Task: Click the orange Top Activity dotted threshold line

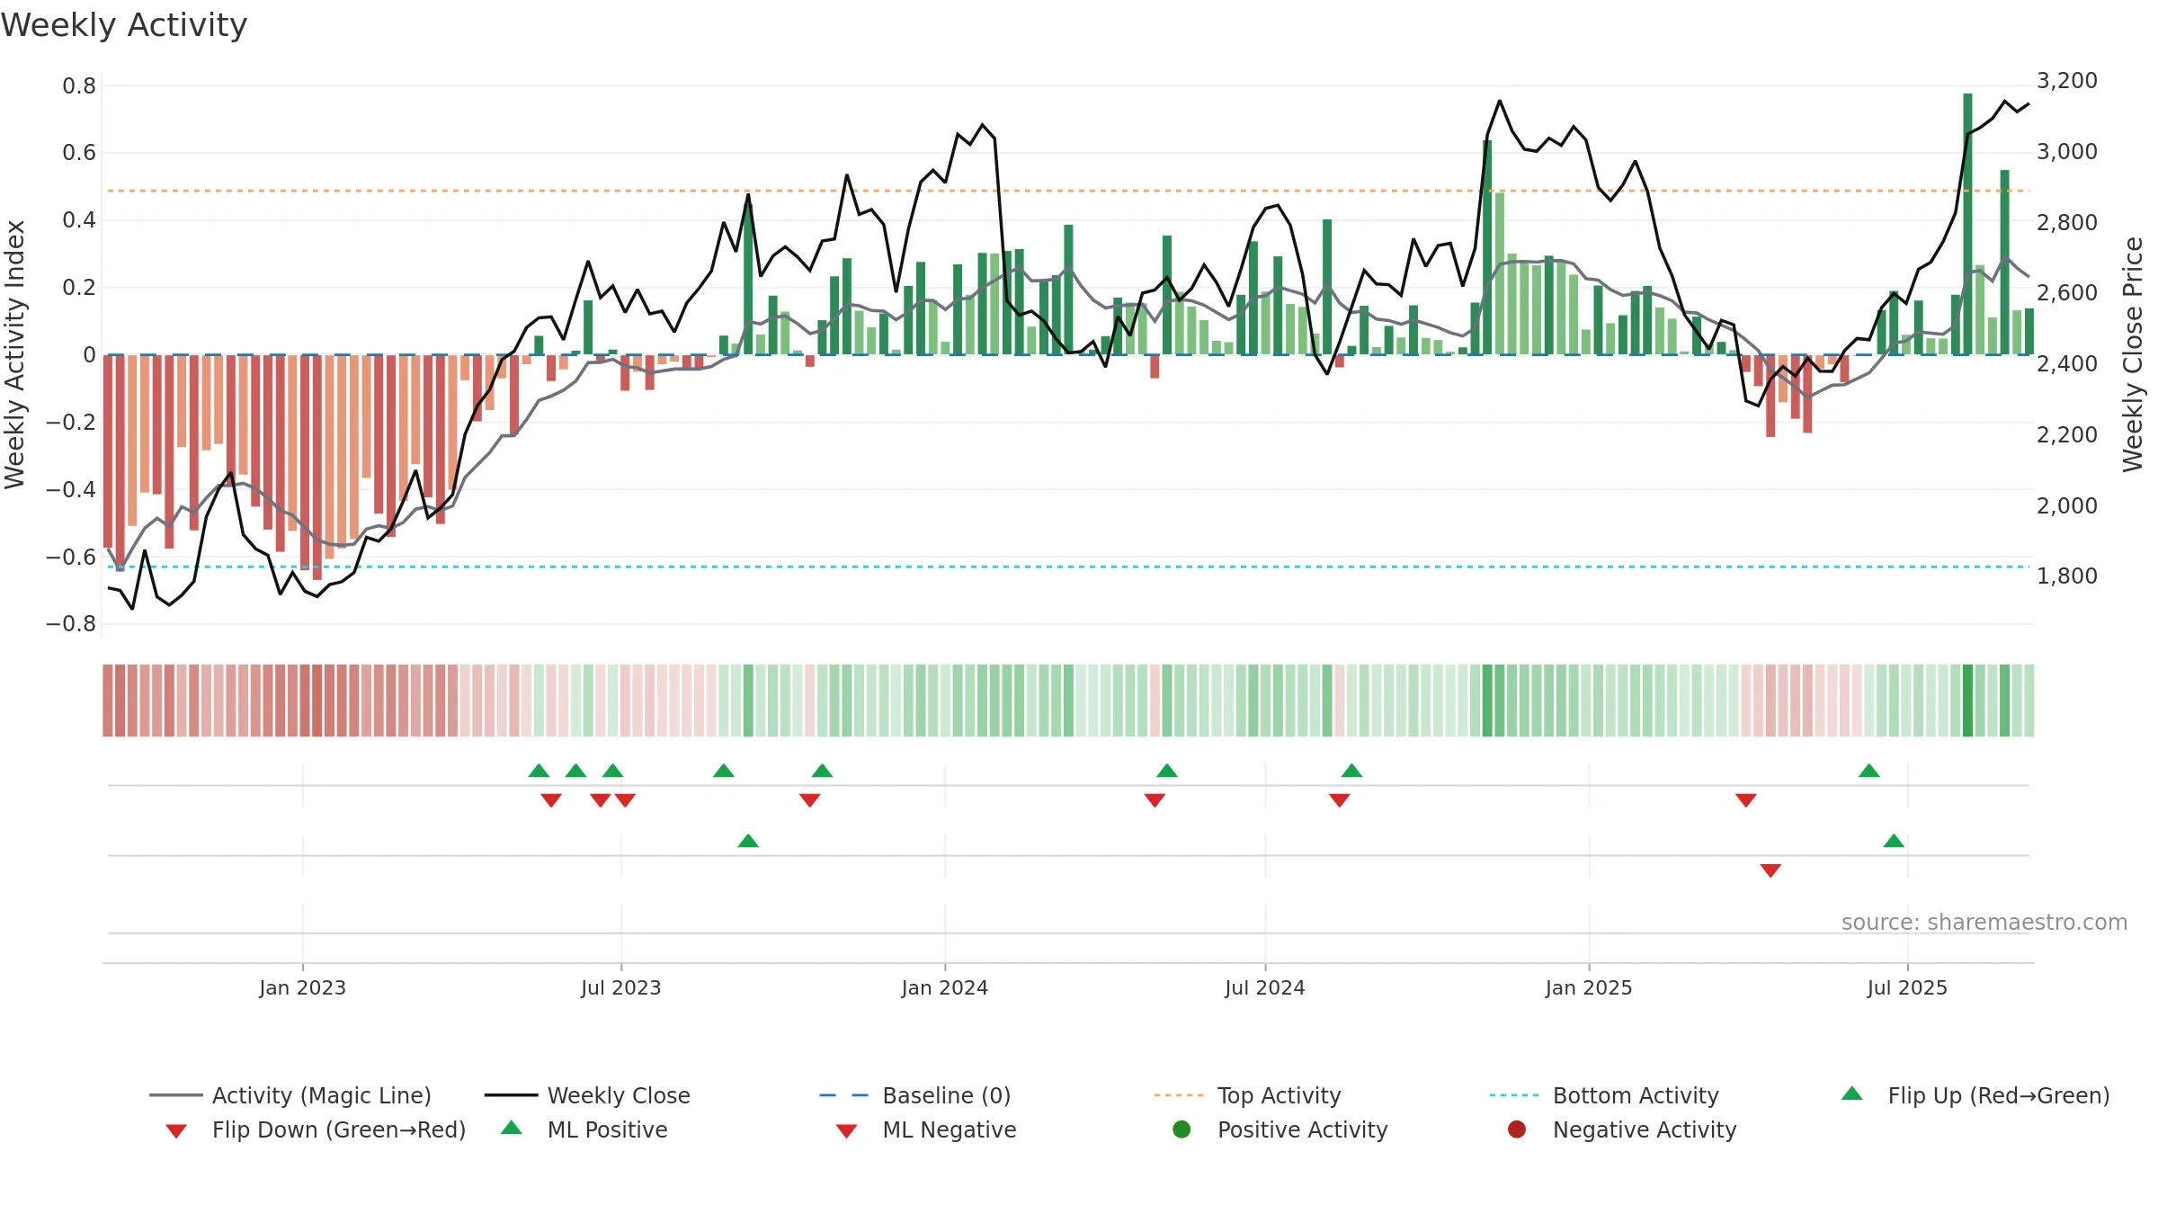Action: point(1068,191)
